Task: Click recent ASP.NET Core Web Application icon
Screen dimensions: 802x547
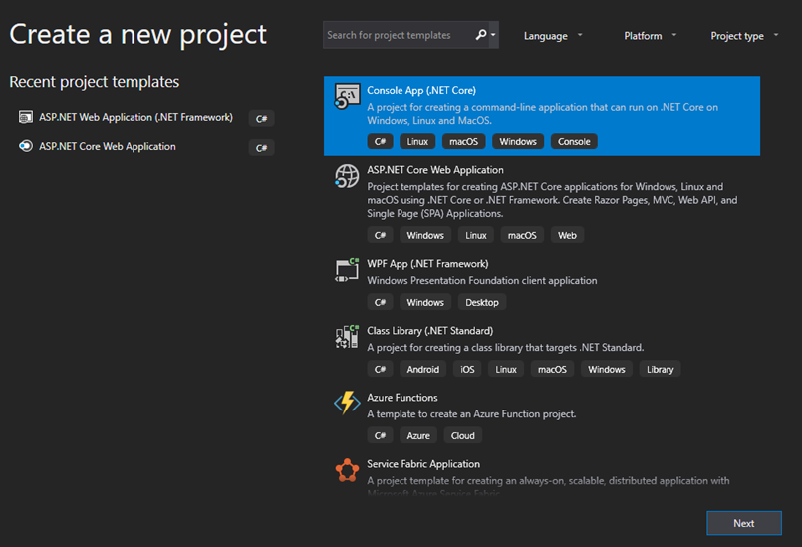Action: click(26, 146)
